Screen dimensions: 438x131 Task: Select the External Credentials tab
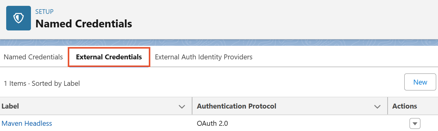click(x=109, y=57)
